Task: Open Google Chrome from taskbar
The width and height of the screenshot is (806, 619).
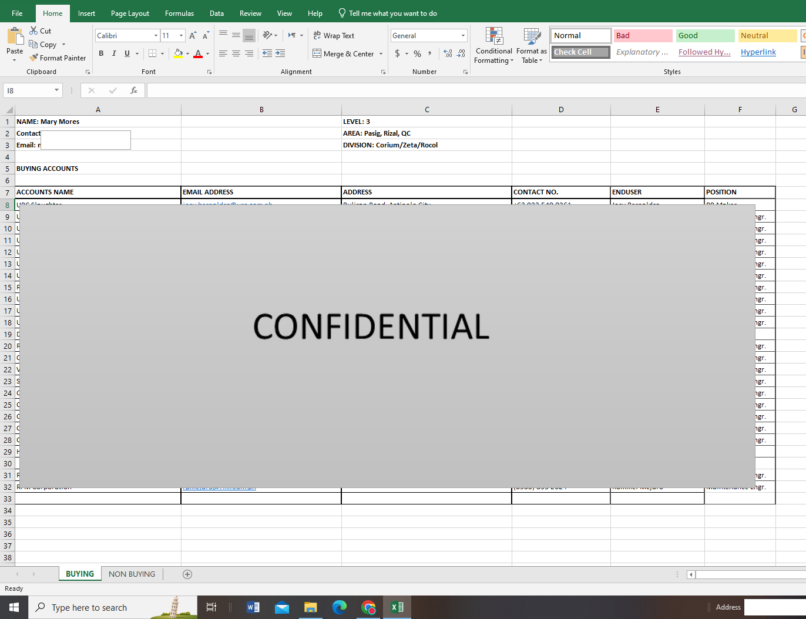Action: pos(368,607)
